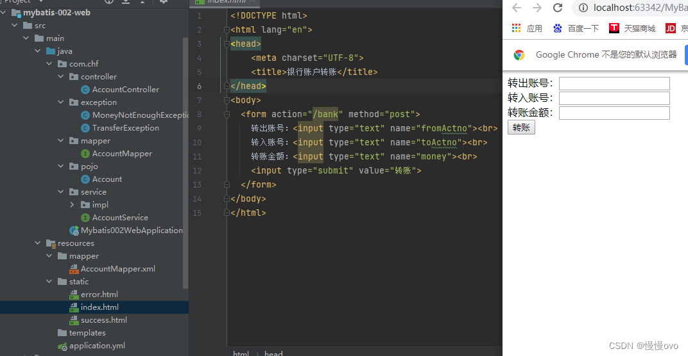The width and height of the screenshot is (688, 356).
Task: Fold the head tag at line 3
Action: tap(227, 44)
